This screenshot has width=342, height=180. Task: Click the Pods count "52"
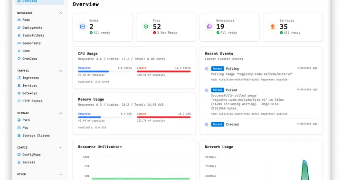pos(157,27)
